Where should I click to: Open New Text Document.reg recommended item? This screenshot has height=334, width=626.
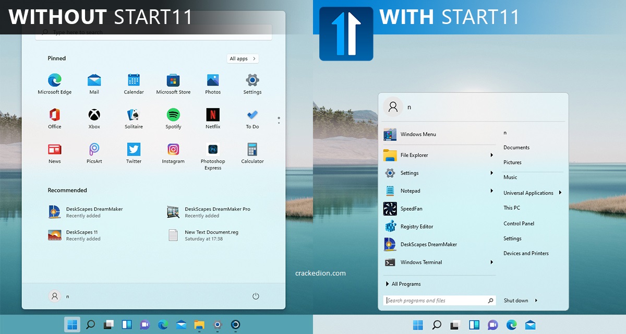[203, 235]
